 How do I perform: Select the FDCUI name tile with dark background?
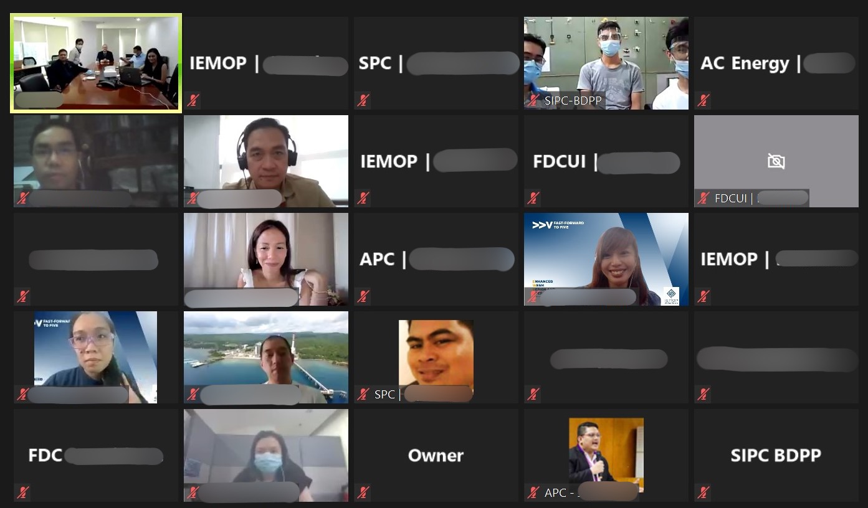point(606,161)
